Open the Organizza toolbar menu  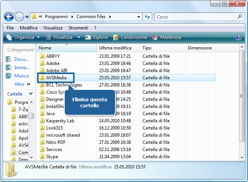tap(23, 37)
